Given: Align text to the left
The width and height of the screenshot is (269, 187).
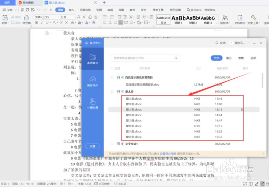Looking at the screenshot, I should 105,22.
